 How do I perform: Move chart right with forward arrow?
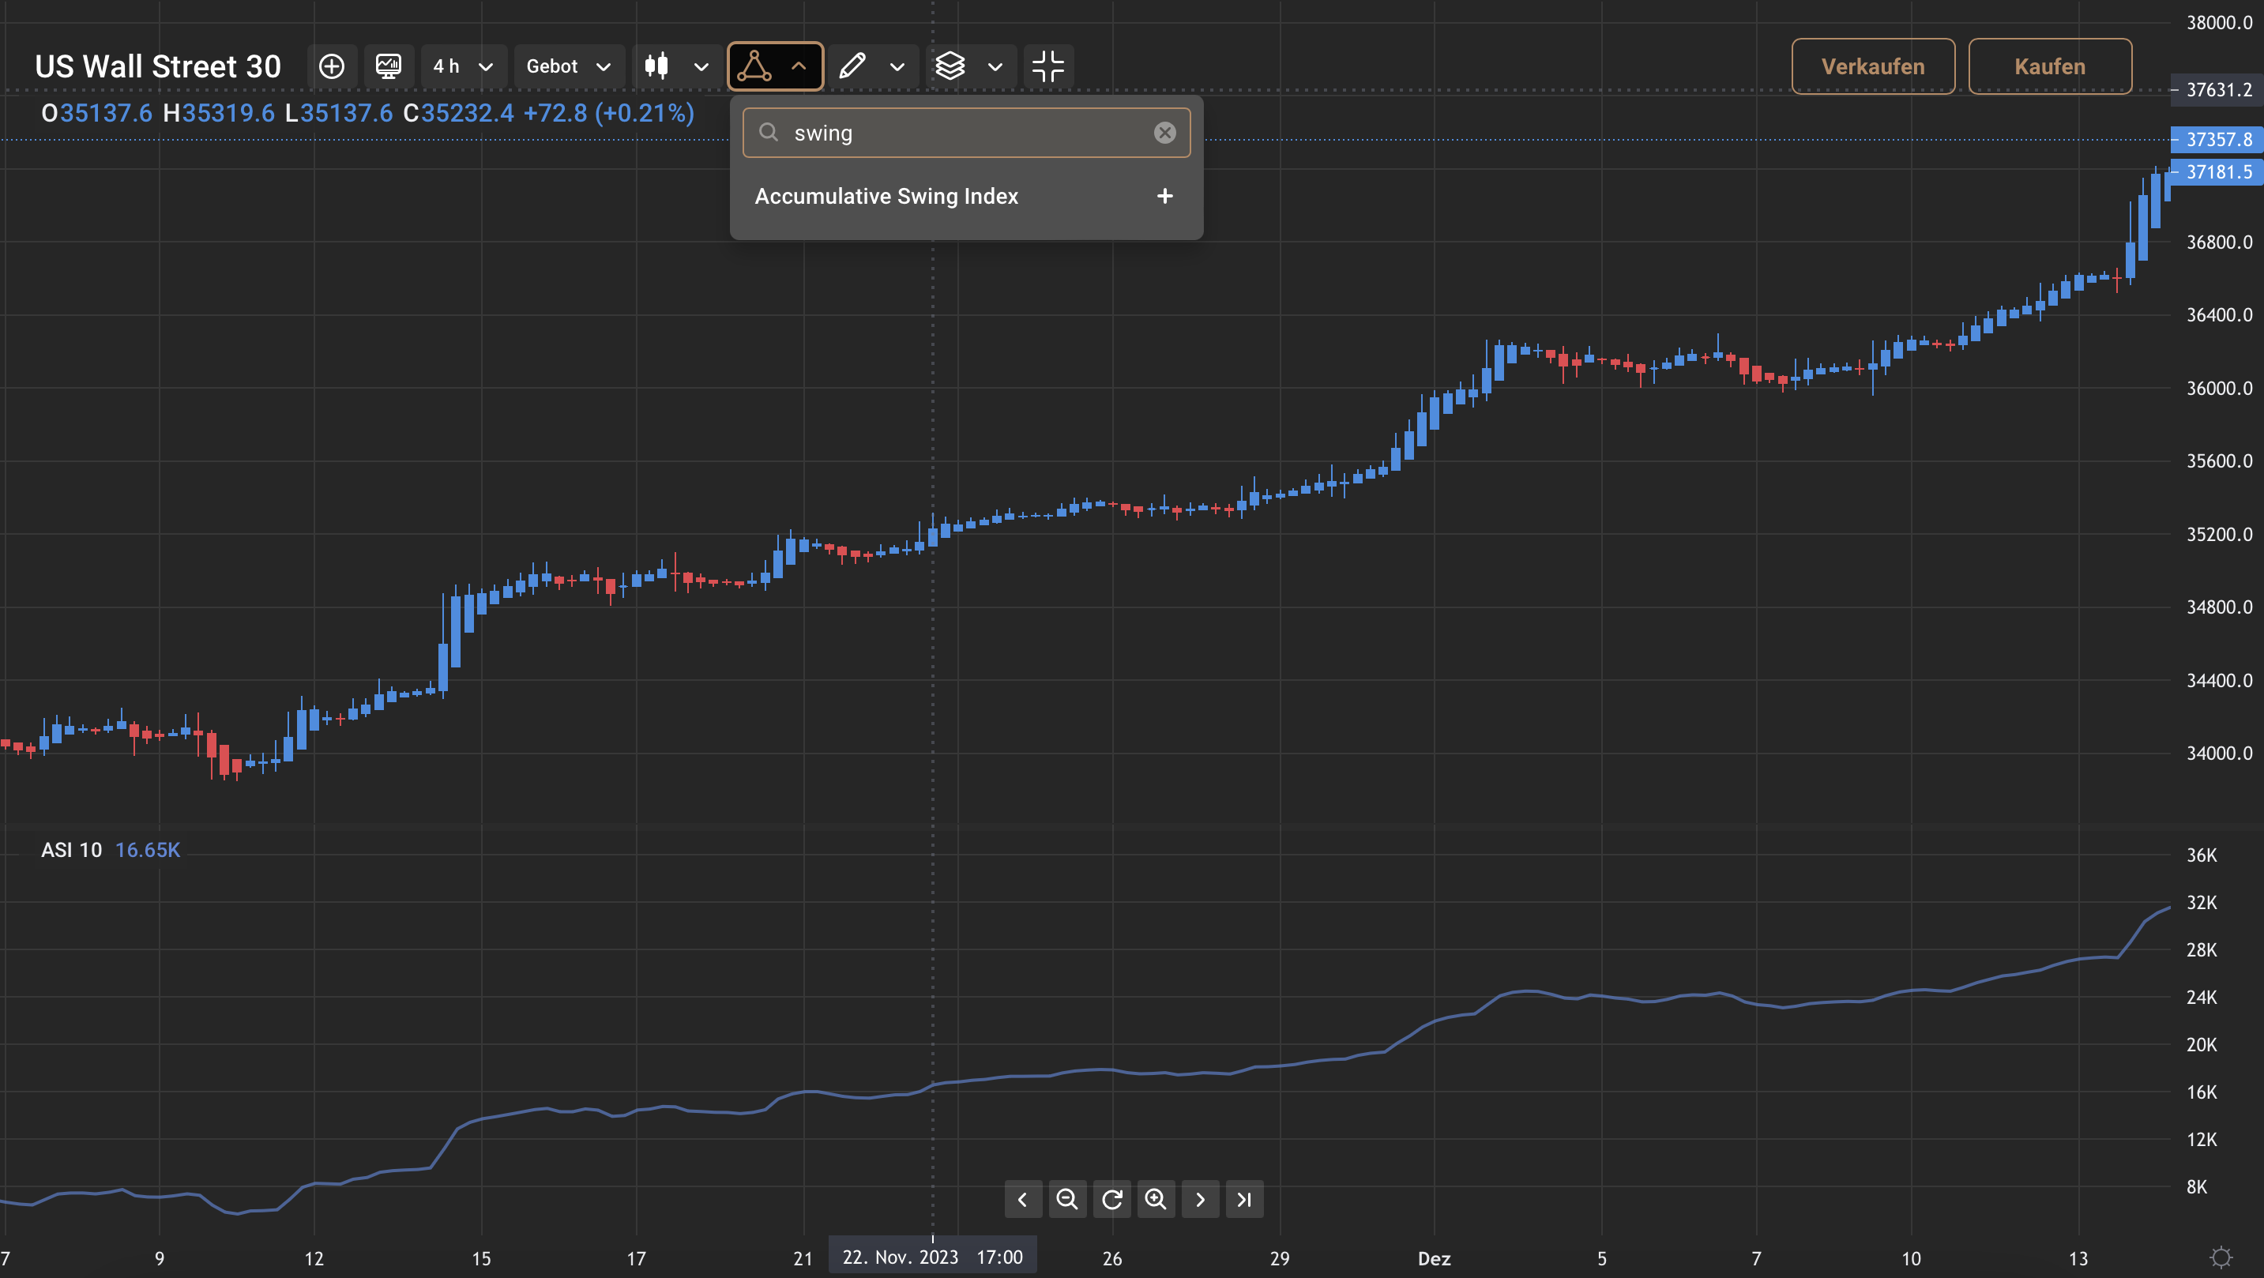1201,1199
